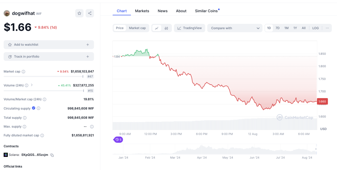Click info icon beside Max. supply dashes
This screenshot has width=337, height=170.
point(92,127)
